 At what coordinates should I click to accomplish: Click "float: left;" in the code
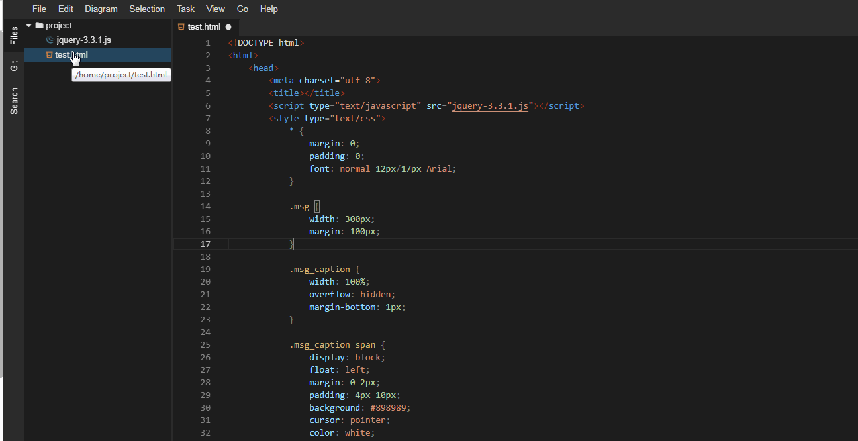coord(340,370)
